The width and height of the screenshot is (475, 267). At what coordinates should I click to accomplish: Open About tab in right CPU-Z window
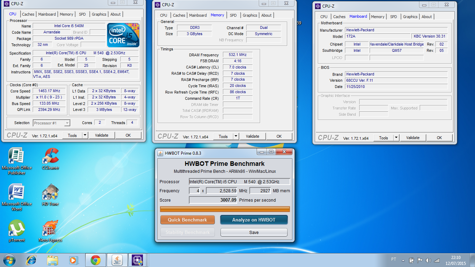tap(427, 17)
